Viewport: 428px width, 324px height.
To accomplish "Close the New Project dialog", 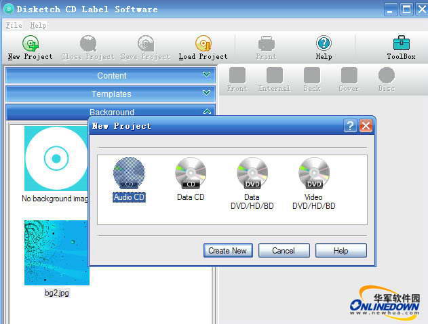I will tap(366, 126).
